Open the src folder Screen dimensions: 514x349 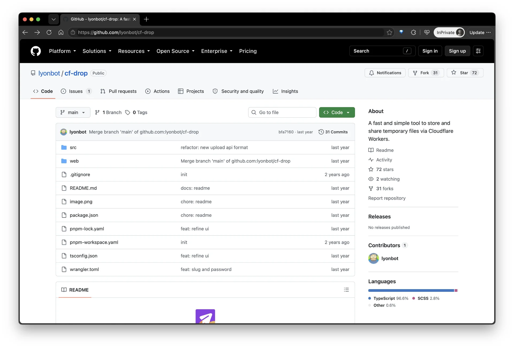coord(73,148)
